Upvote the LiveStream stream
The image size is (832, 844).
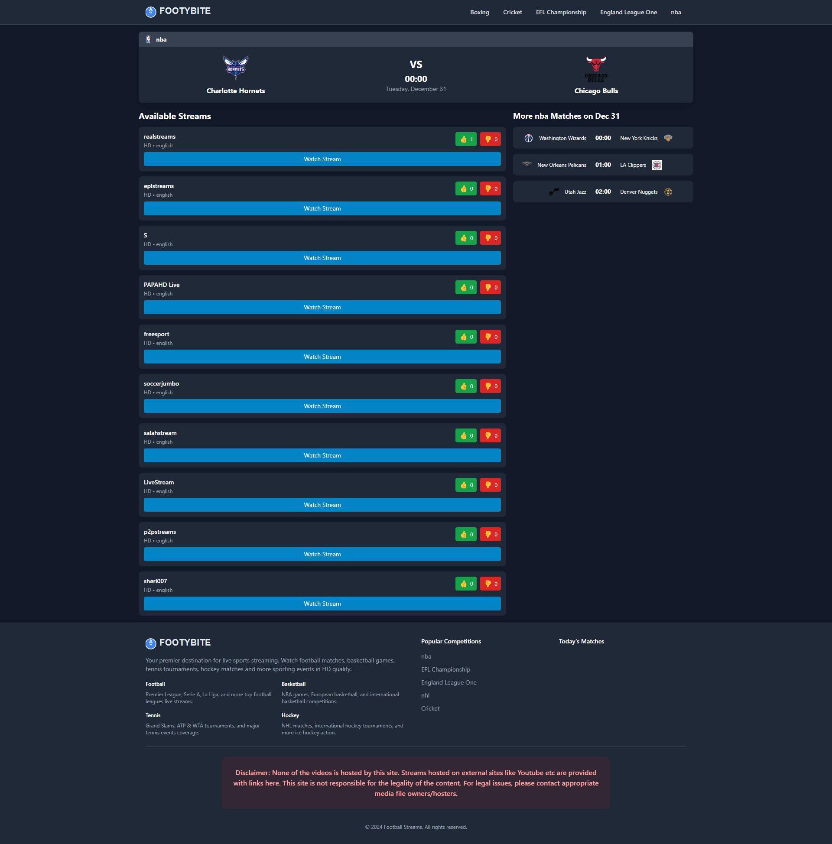click(x=466, y=485)
